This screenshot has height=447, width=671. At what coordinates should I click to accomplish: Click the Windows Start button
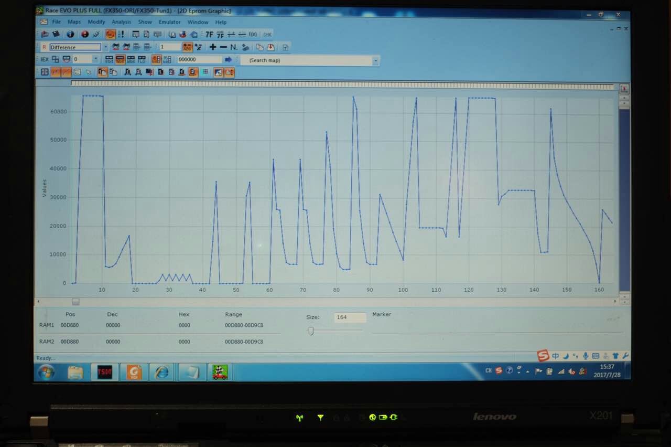(46, 372)
